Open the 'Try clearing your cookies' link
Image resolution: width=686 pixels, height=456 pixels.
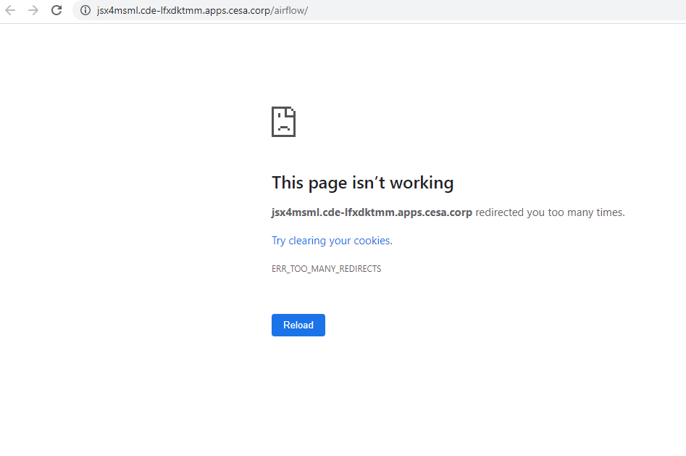(332, 241)
